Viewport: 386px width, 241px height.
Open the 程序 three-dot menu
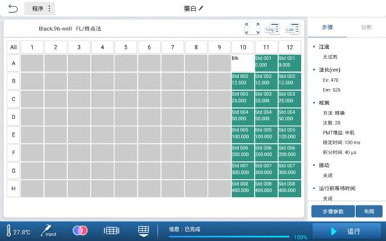tap(40, 9)
